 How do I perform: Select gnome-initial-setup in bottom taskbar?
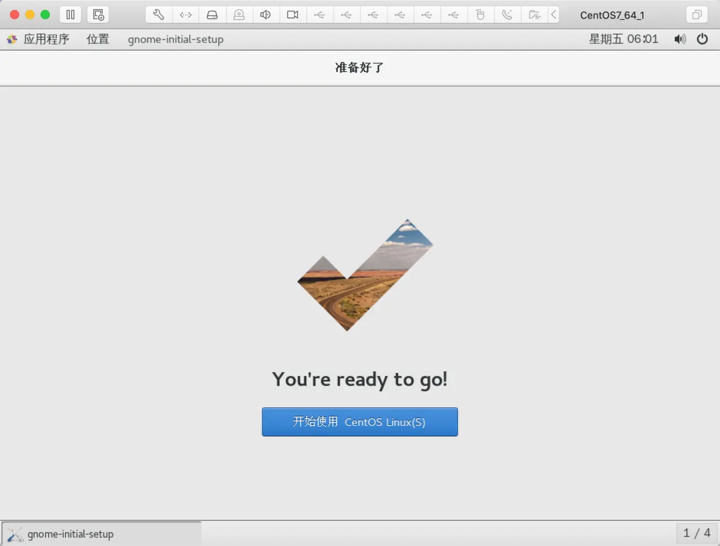pyautogui.click(x=102, y=534)
